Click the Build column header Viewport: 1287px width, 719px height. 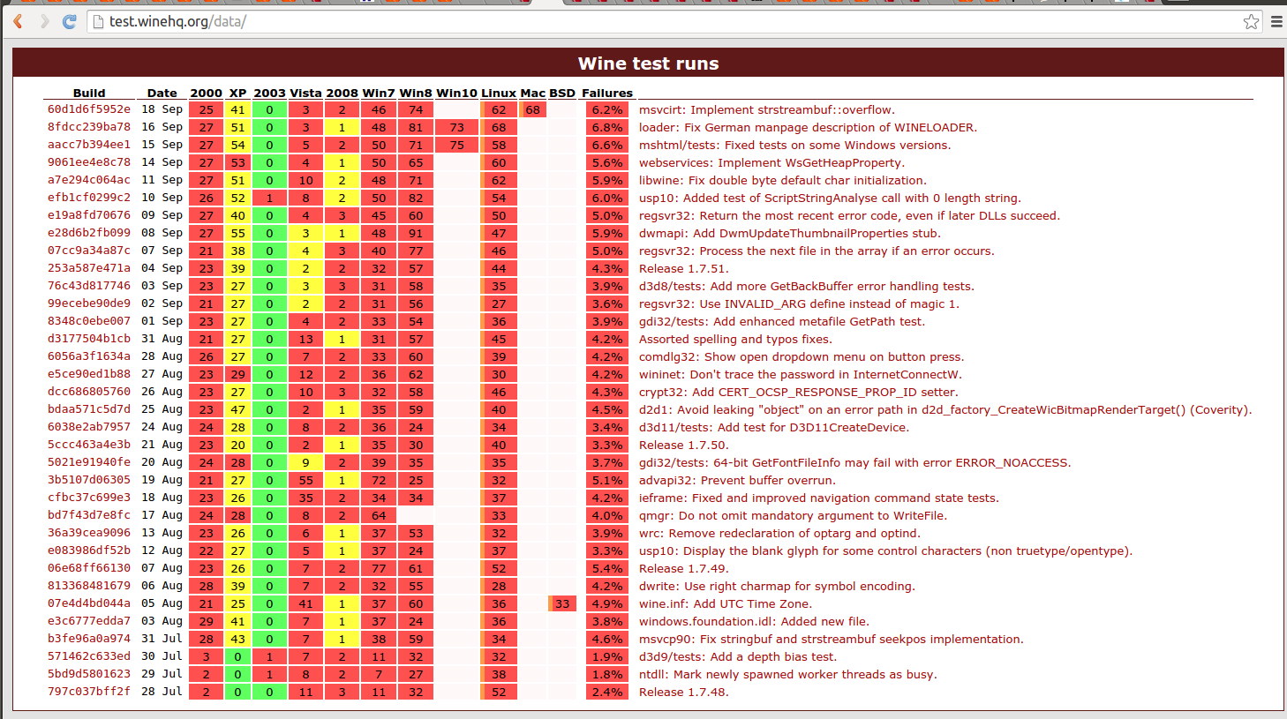pyautogui.click(x=89, y=93)
